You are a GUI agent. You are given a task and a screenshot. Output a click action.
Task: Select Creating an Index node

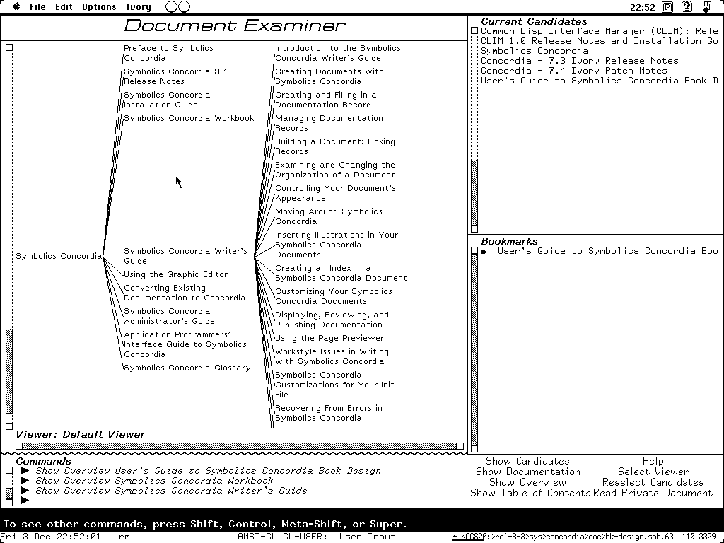coord(341,273)
